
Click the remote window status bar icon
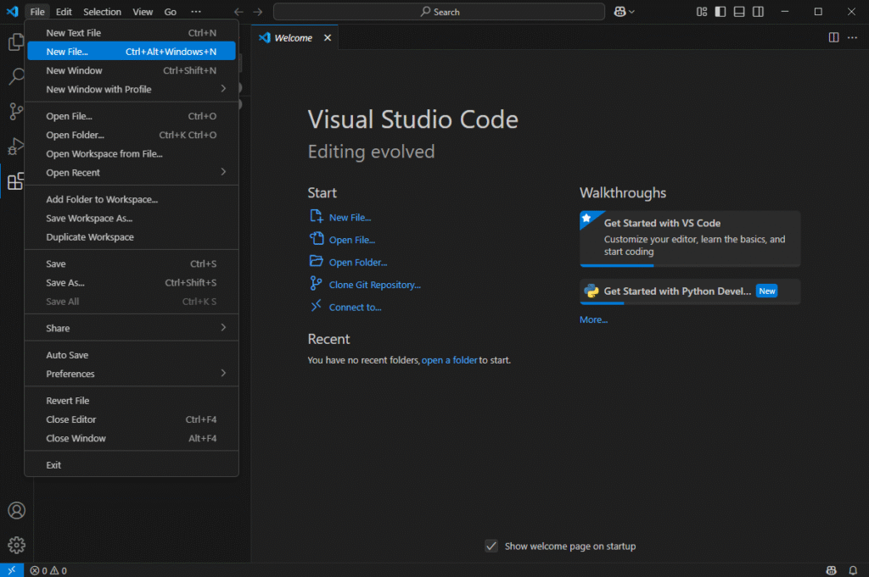pos(12,570)
